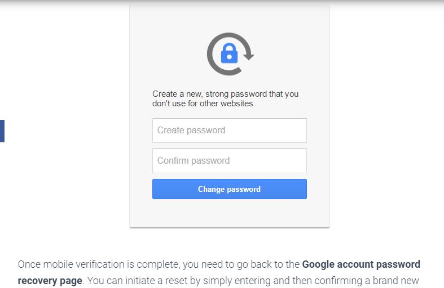The width and height of the screenshot is (444, 288).
Task: Click the empty area below the Change password button
Action: [229, 214]
